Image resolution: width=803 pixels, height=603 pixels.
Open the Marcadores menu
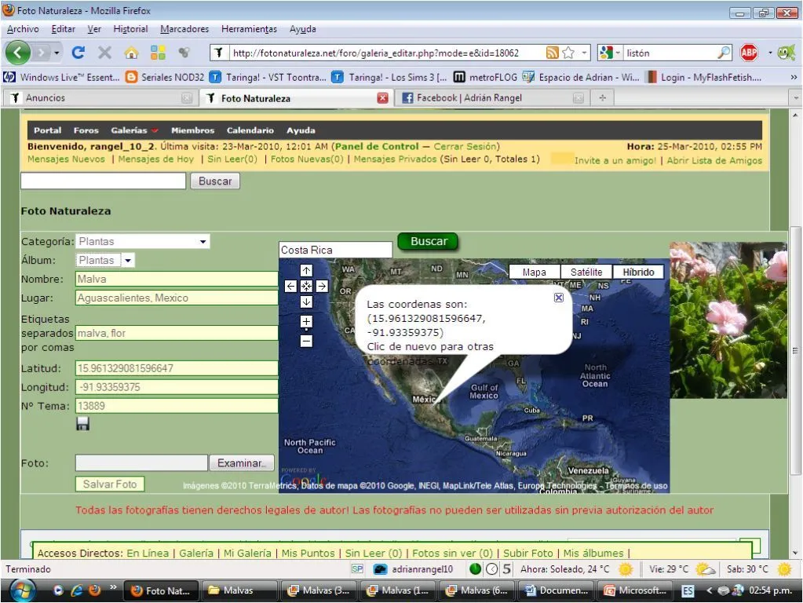(x=184, y=29)
